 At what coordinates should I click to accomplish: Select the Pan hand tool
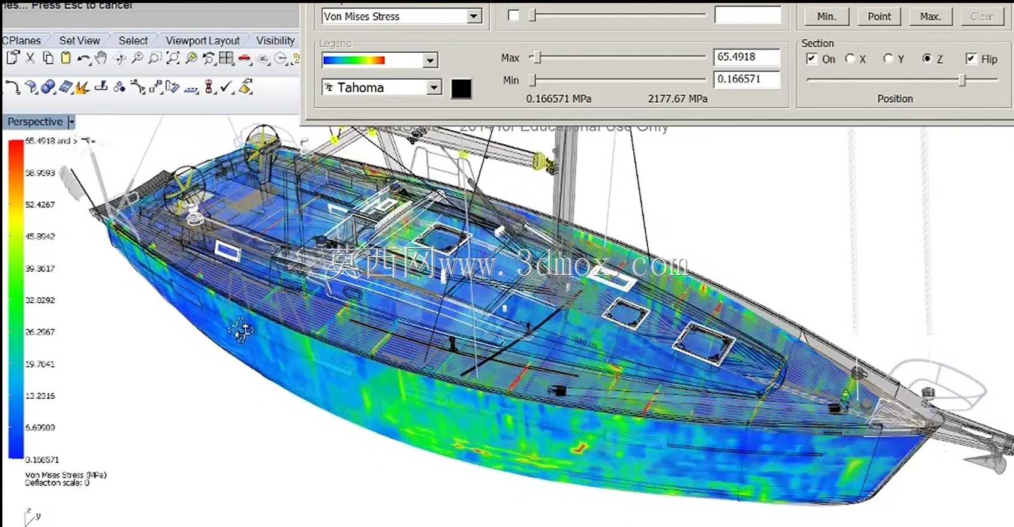coord(101,58)
